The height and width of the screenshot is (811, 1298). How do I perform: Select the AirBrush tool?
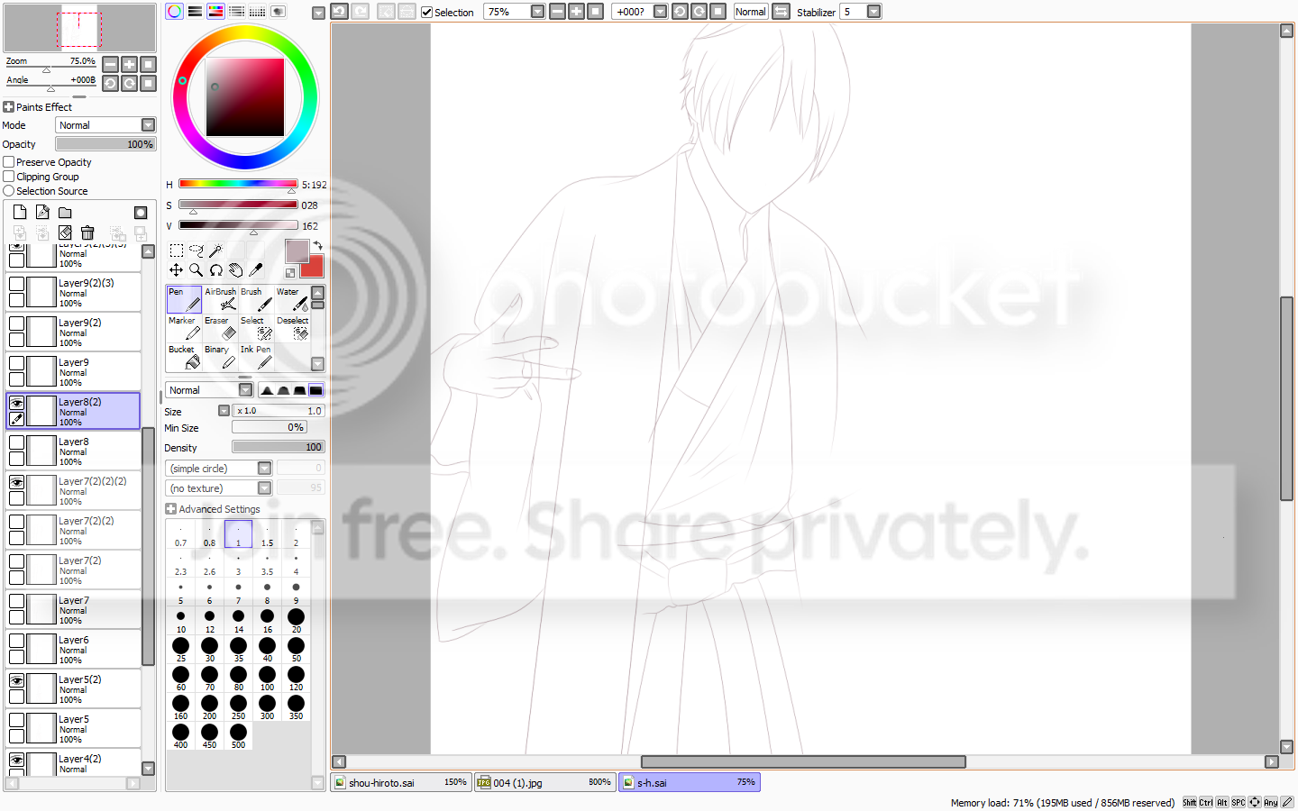(220, 299)
